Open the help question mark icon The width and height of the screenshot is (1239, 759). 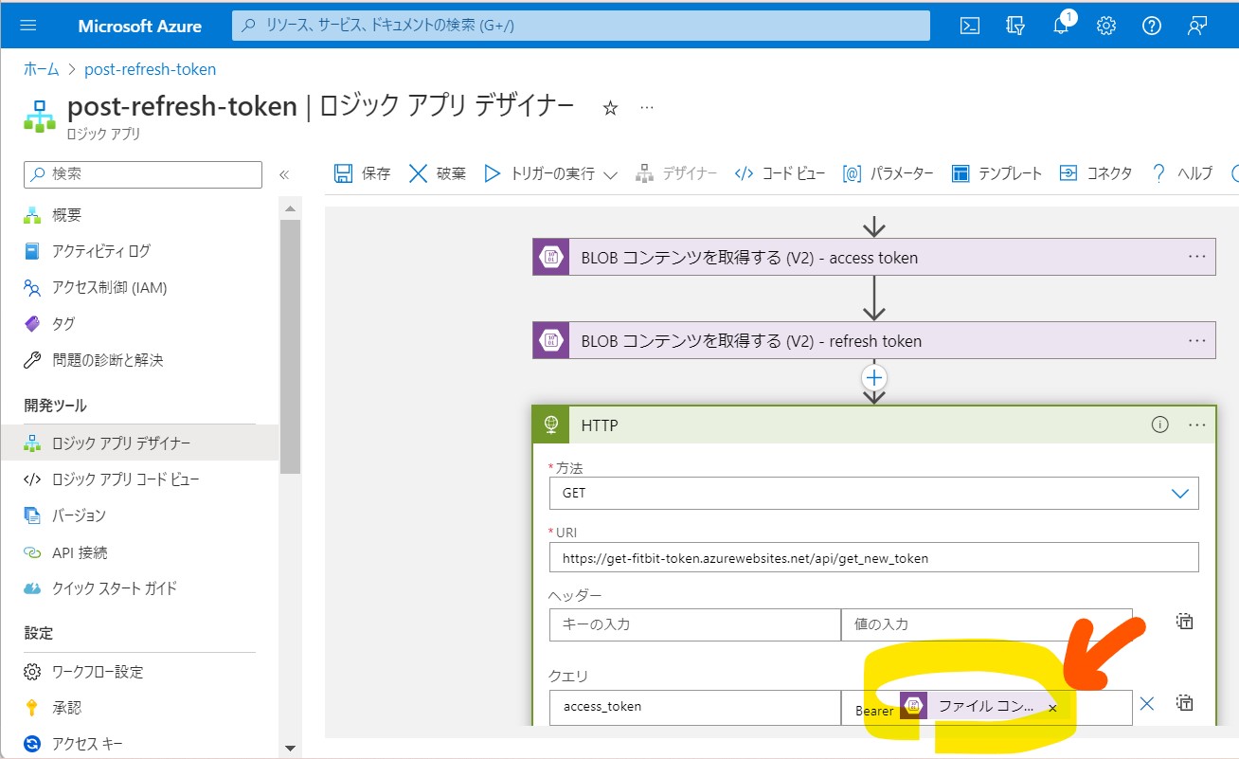[x=1152, y=26]
